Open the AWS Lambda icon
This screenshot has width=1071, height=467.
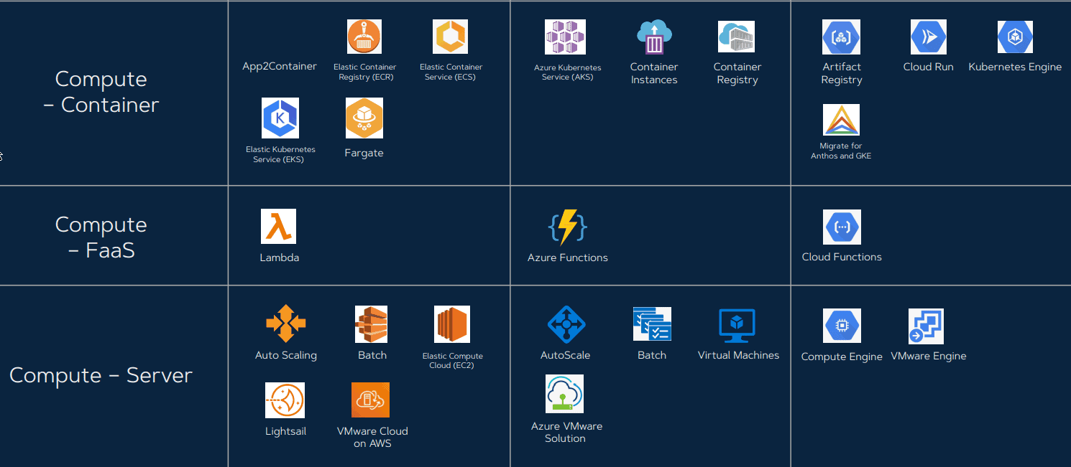click(x=280, y=225)
